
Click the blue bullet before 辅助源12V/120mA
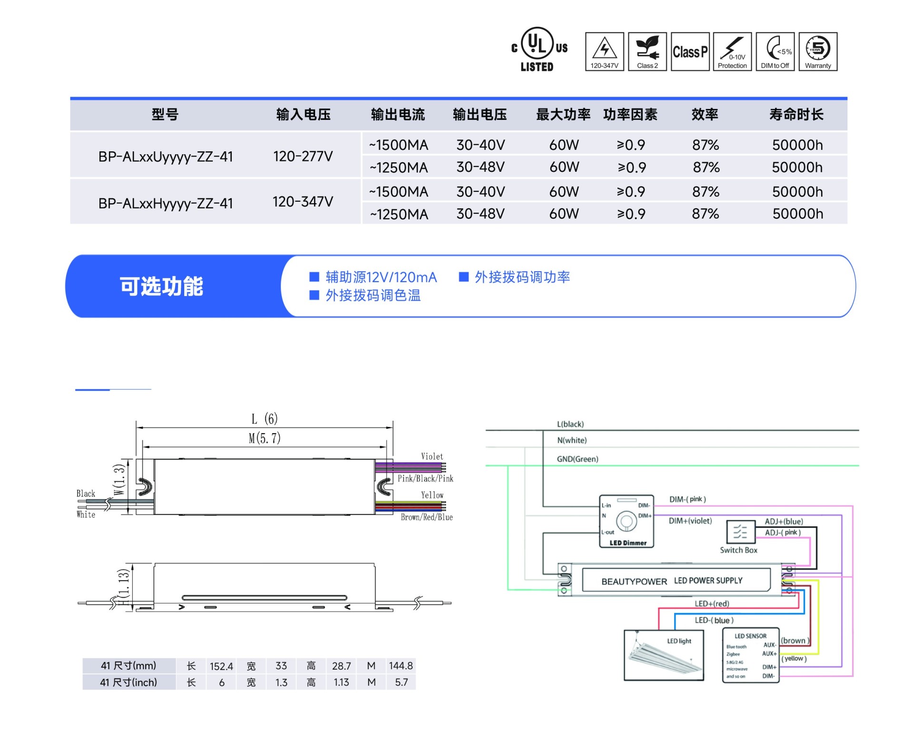click(x=314, y=277)
